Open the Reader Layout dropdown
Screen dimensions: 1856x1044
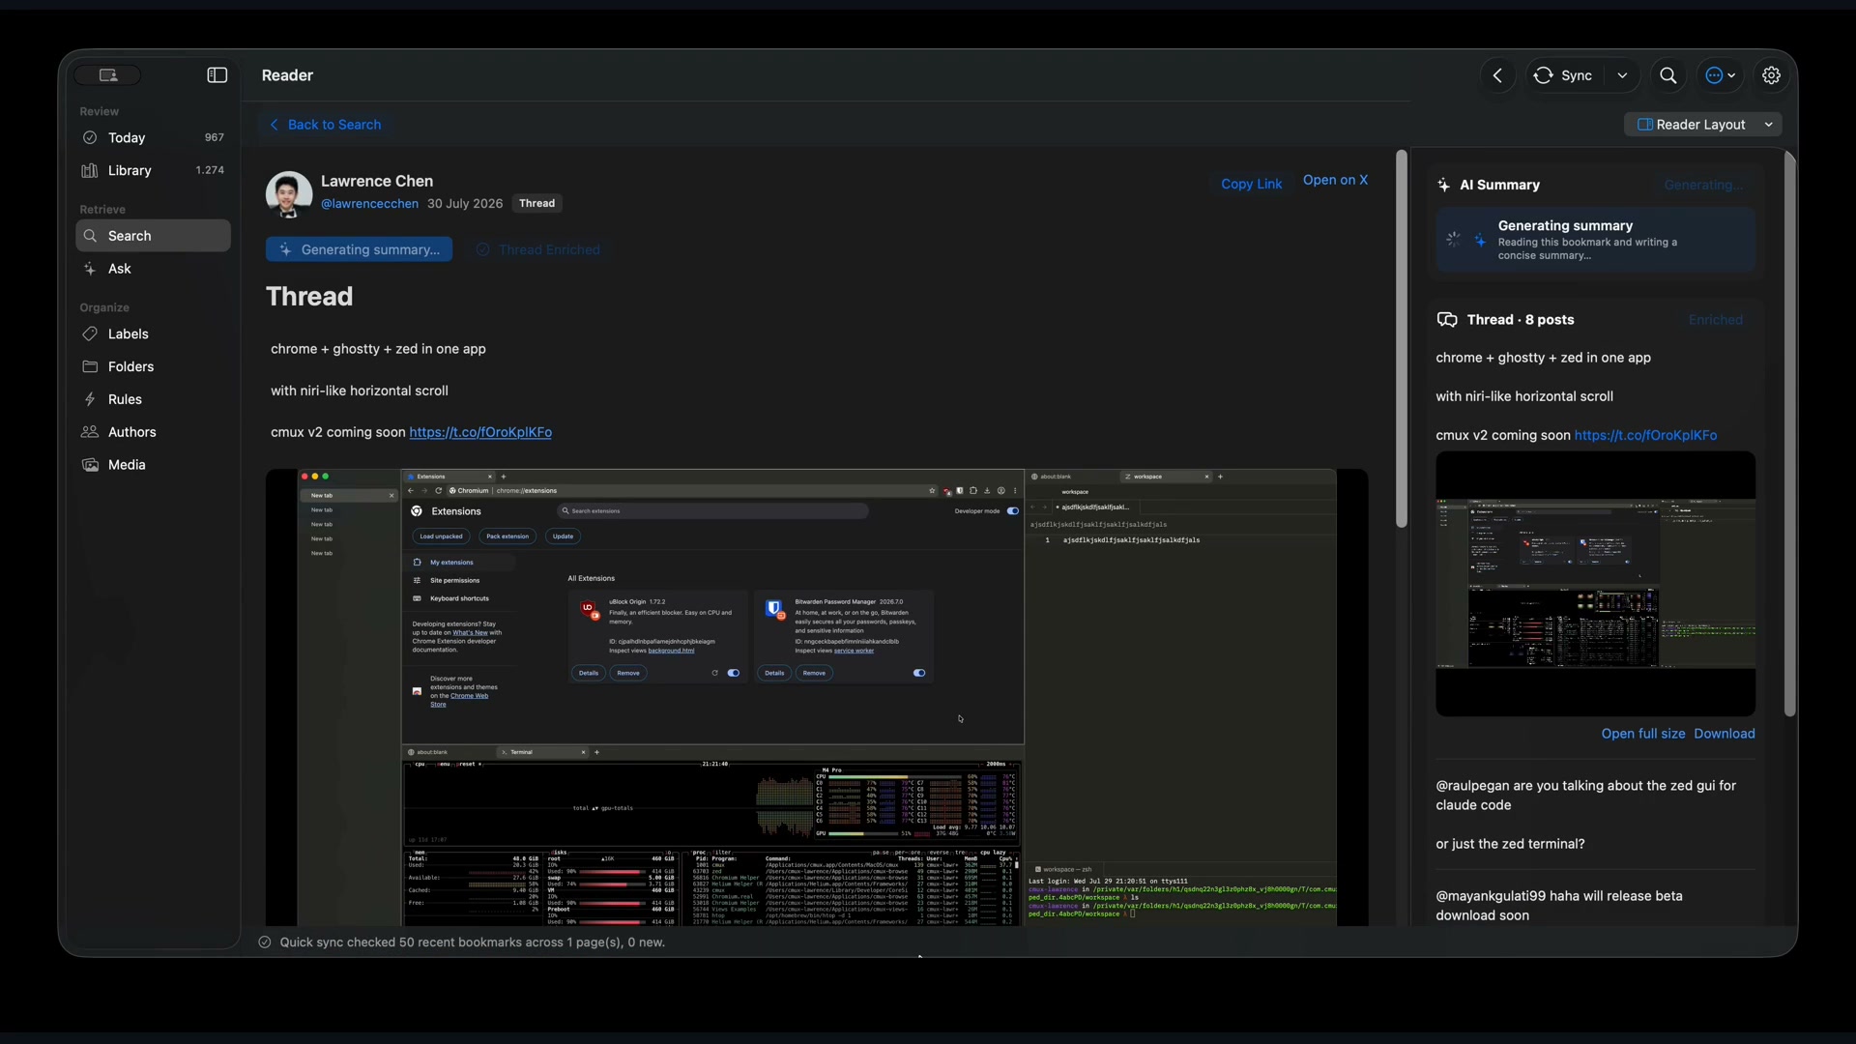(1704, 125)
